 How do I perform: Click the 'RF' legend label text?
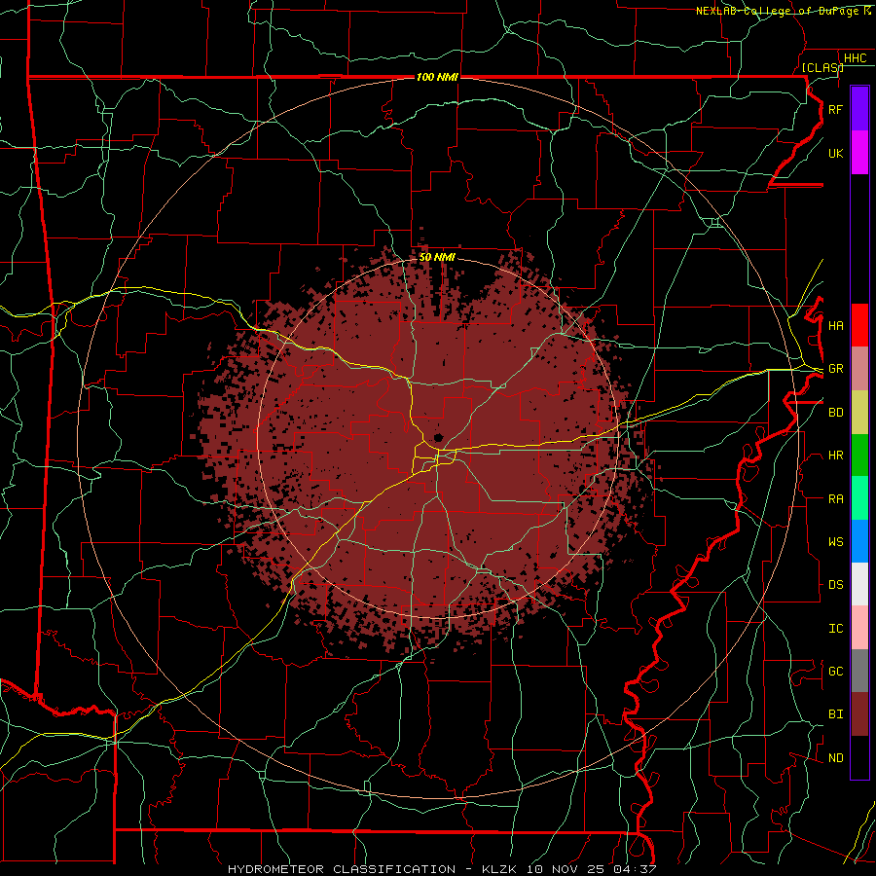click(835, 109)
